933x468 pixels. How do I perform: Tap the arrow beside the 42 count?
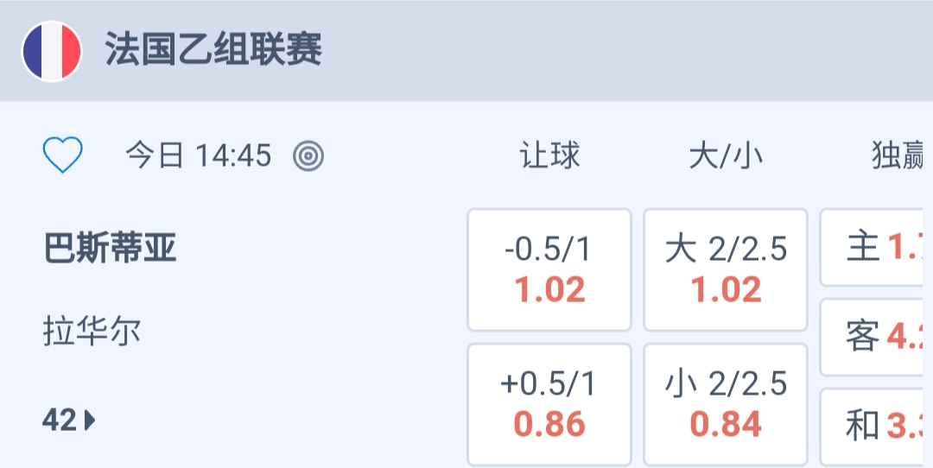point(90,421)
